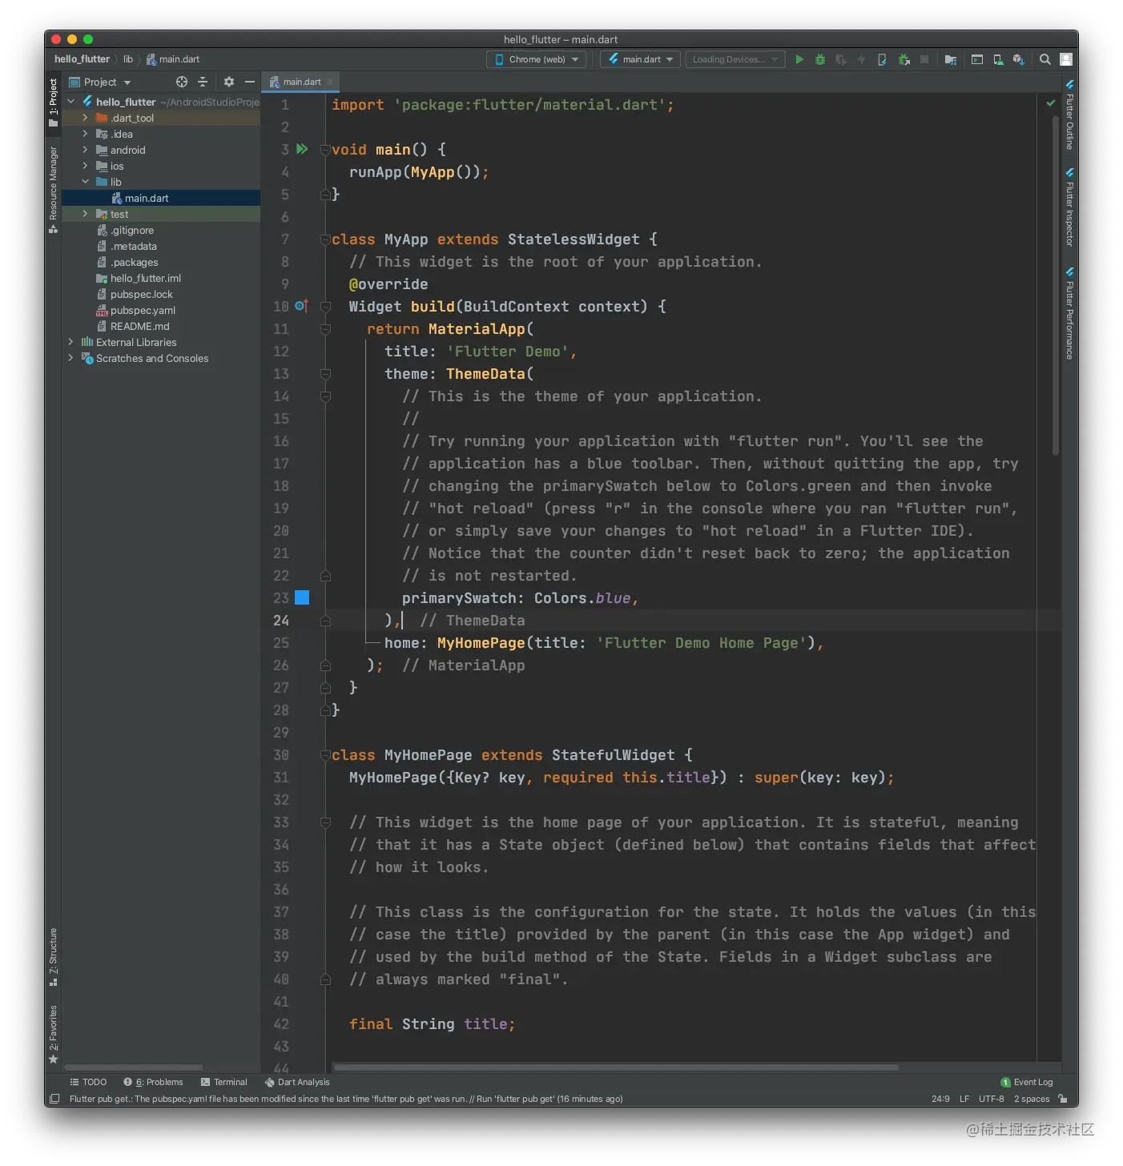The height and width of the screenshot is (1166, 1123).
Task: Click the Flutter Attach phone icon
Action: tap(883, 59)
